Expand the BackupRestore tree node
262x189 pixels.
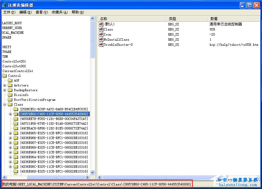[x=5, y=90]
